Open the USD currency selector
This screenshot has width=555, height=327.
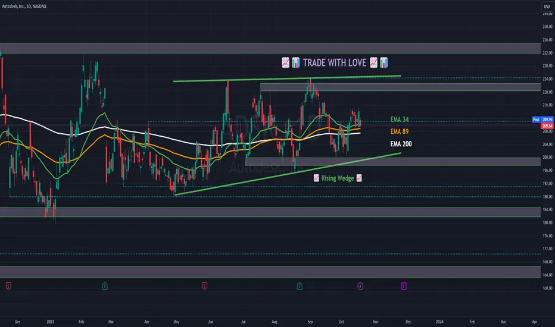[547, 7]
